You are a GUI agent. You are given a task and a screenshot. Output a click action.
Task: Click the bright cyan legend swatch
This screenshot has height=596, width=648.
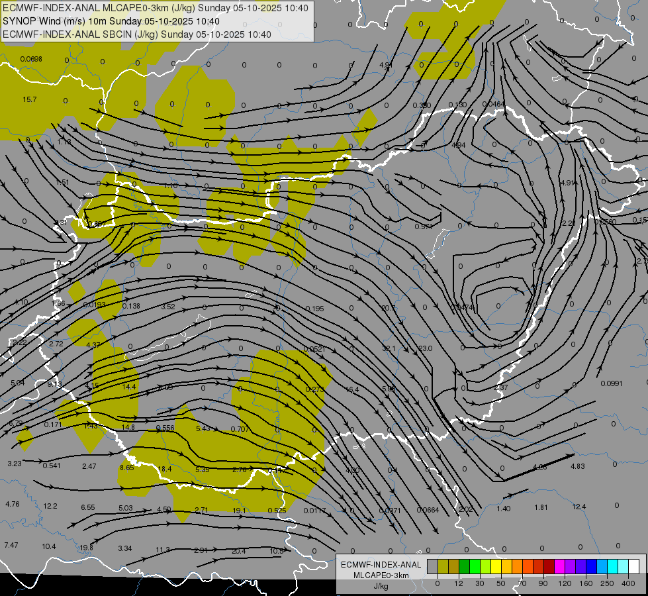[612, 566]
